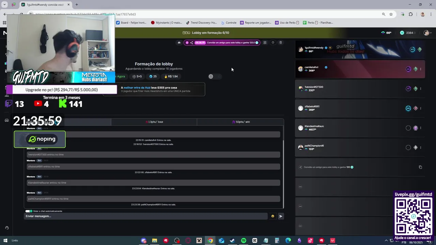
Task: Click the G305 prize promo banner
Action: (154, 89)
